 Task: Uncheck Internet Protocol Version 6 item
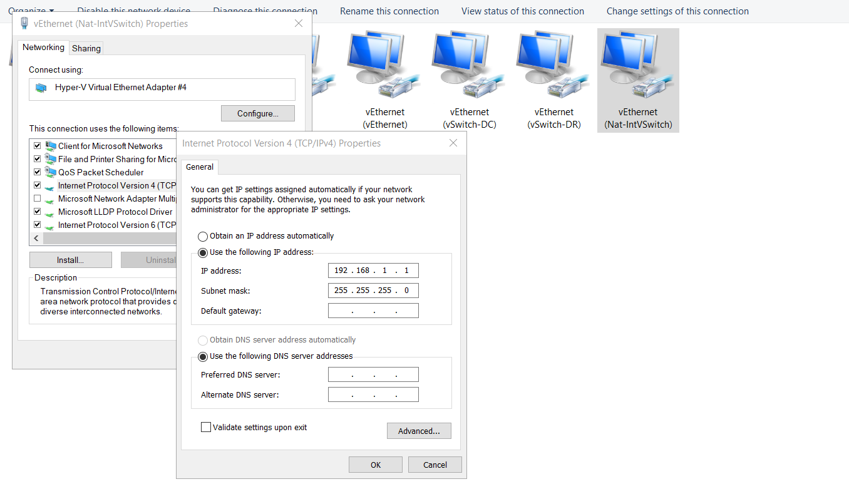coord(37,225)
